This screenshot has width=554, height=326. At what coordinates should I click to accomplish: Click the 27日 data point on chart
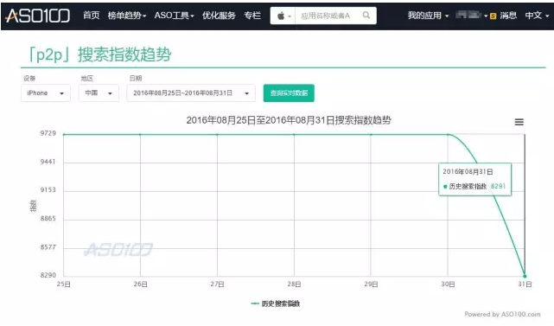(x=217, y=135)
